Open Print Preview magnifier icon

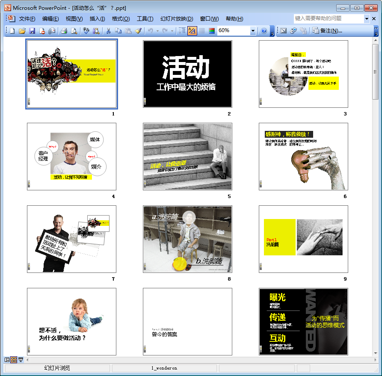pos(74,31)
